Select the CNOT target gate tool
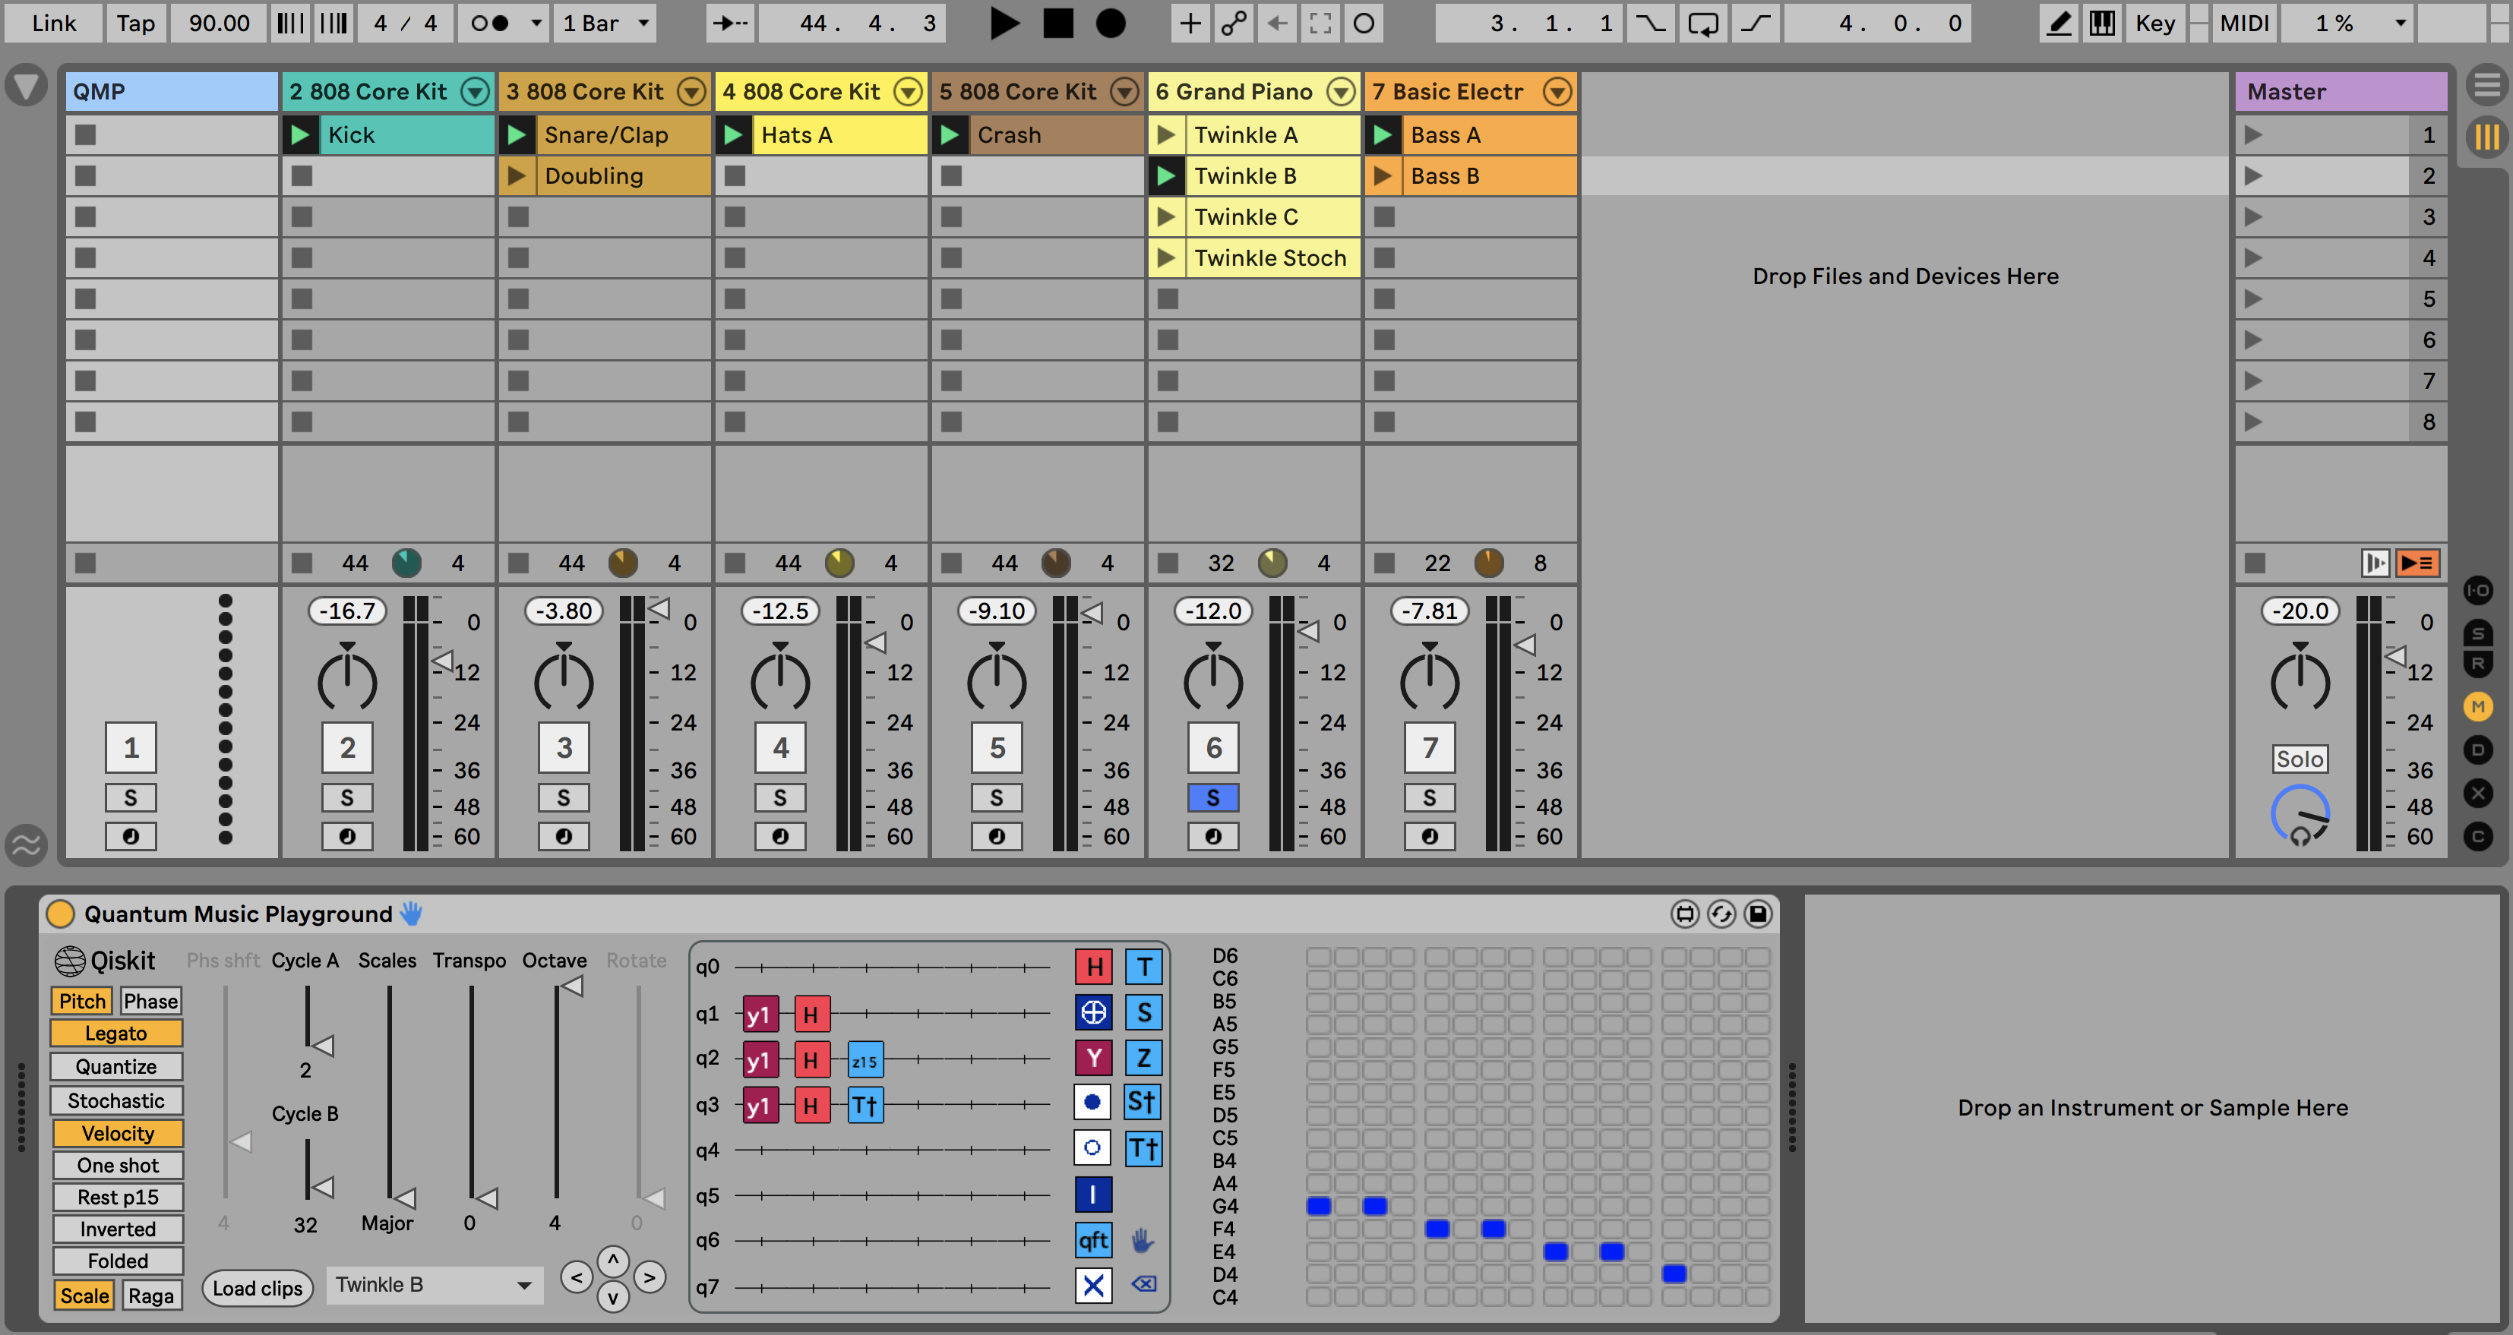This screenshot has width=2513, height=1335. point(1094,1012)
